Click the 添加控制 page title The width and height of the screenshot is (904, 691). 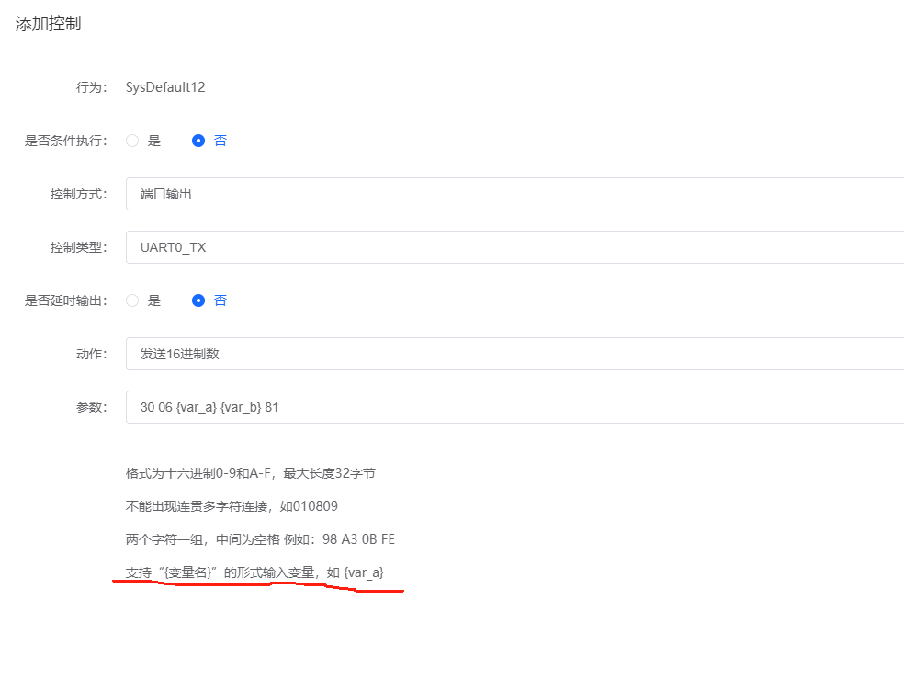pyautogui.click(x=47, y=24)
